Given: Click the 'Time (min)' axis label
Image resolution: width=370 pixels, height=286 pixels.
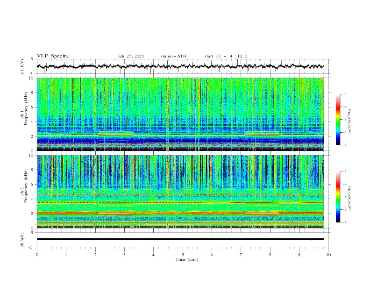Looking at the screenshot, I should (x=187, y=259).
